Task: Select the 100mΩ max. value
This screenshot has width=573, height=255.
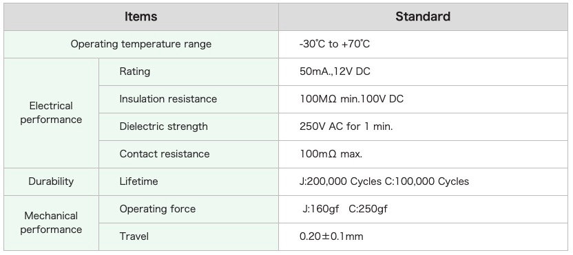Action: click(x=331, y=154)
